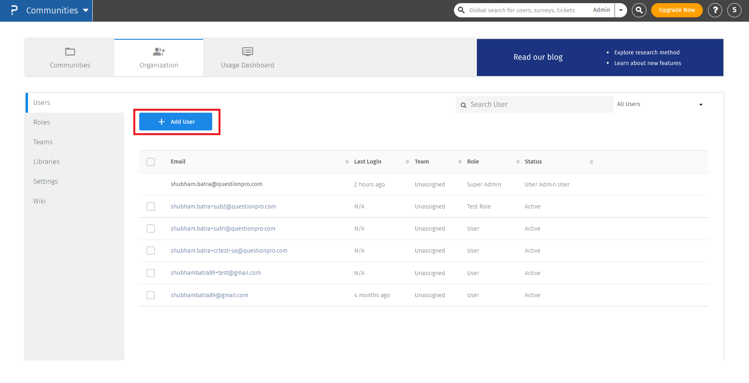Open the Admin search scope dropdown arrow
This screenshot has width=749, height=383.
tap(621, 10)
